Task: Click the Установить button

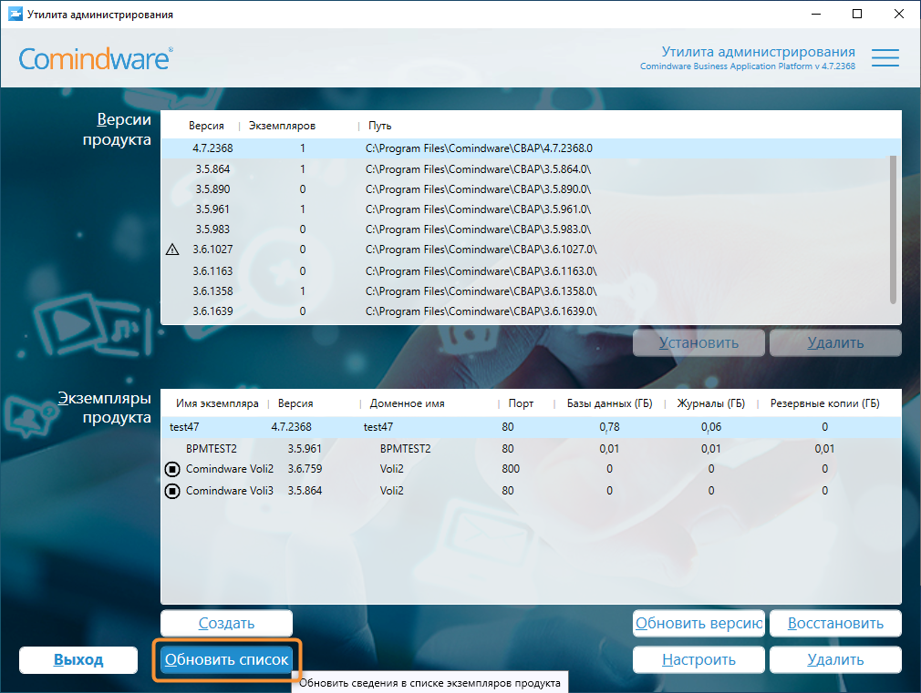Action: pyautogui.click(x=699, y=342)
